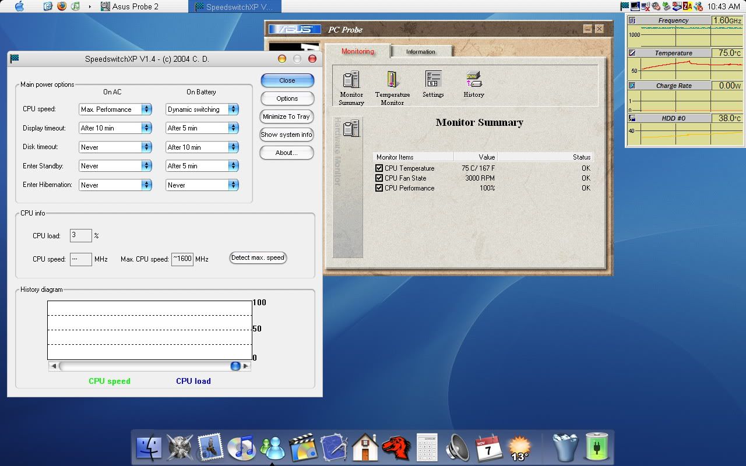Open Enter Standby On AC dropdown
Image resolution: width=746 pixels, height=466 pixels.
115,166
